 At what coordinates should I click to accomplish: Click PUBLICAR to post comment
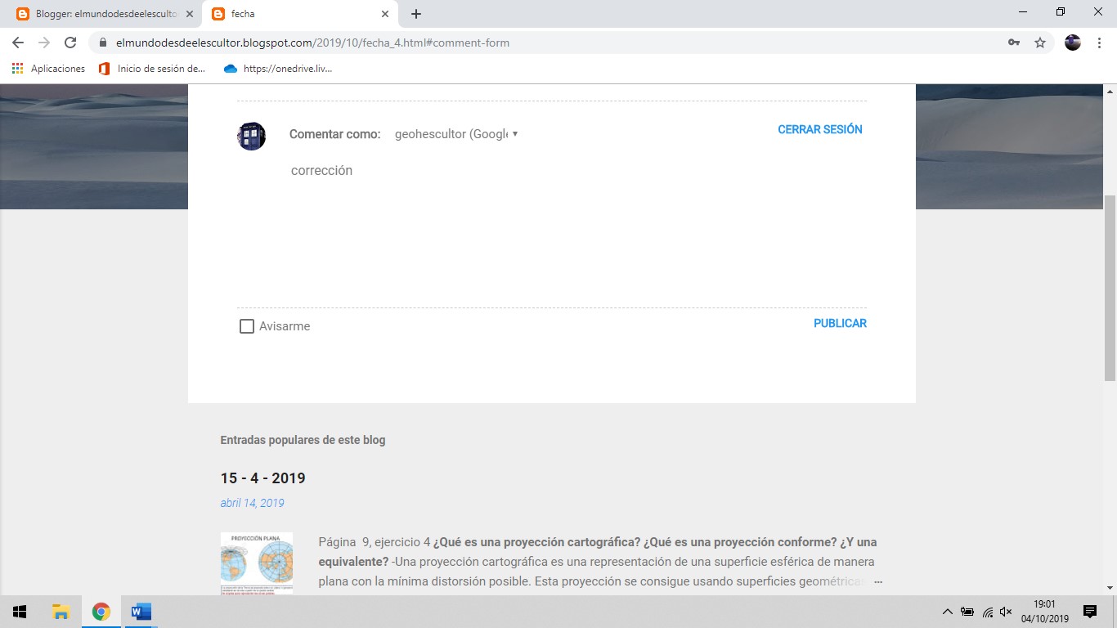840,323
